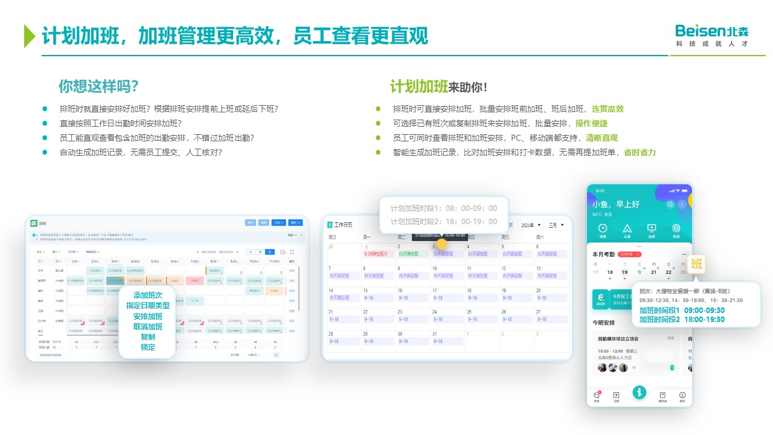Click fullscreen expand icon in 排班 toolbar
The image size is (773, 435).
coord(292,252)
